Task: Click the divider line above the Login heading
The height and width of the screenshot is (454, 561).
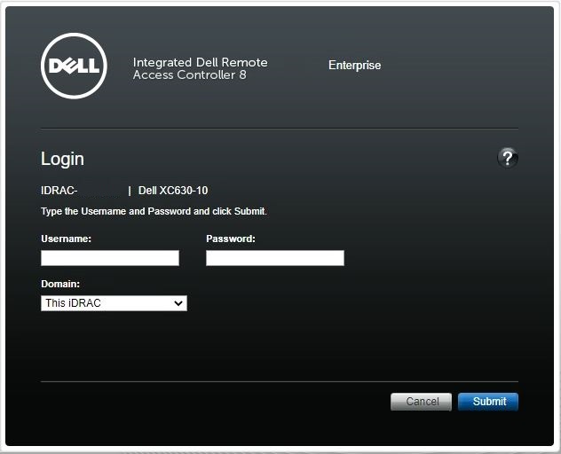Action: click(280, 129)
